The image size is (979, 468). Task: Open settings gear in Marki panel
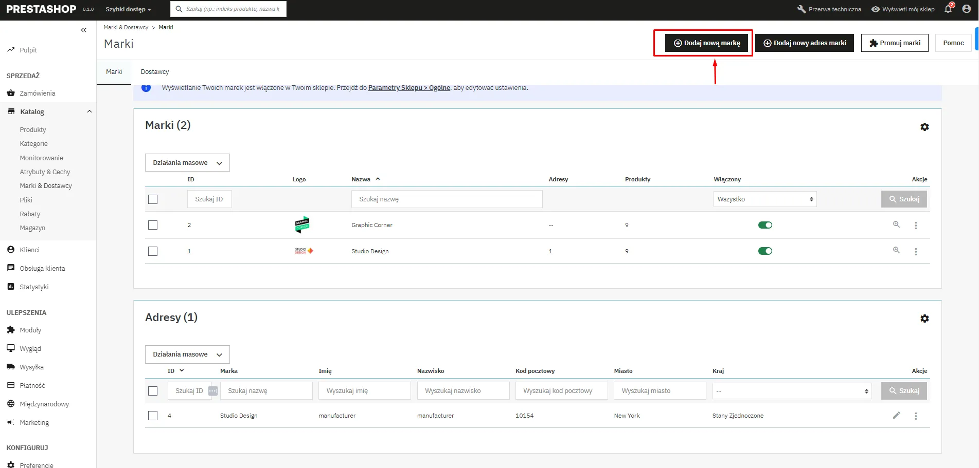924,127
